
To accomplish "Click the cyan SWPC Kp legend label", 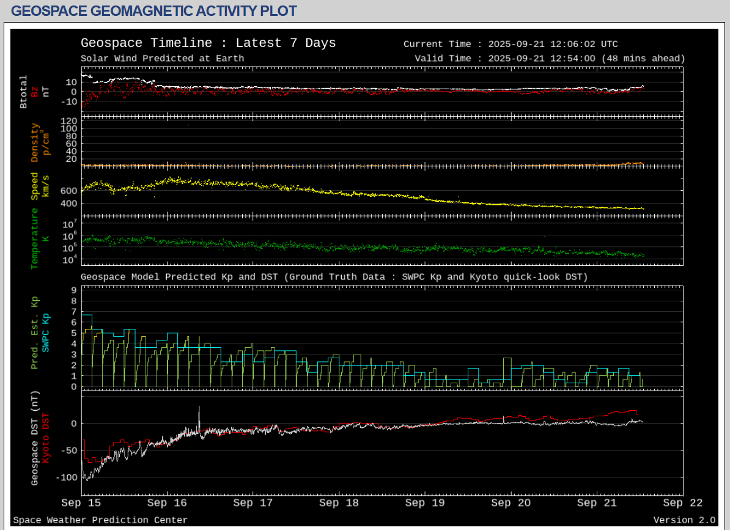I will (x=46, y=332).
